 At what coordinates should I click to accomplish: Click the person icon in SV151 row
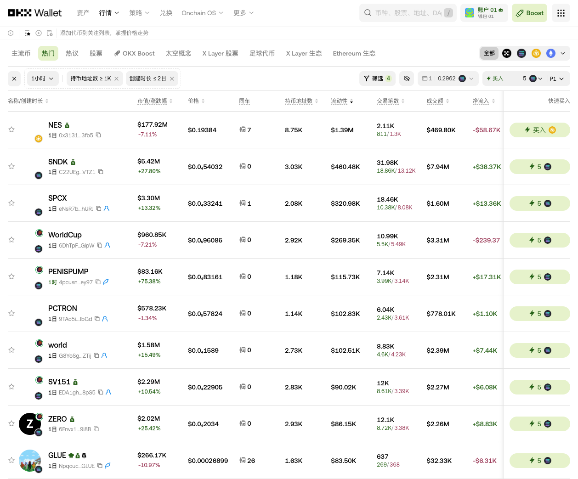(x=108, y=392)
